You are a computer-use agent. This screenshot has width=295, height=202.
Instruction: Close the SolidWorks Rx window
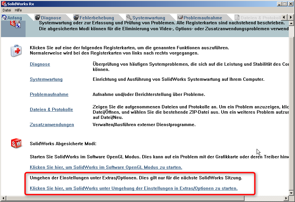291,4
